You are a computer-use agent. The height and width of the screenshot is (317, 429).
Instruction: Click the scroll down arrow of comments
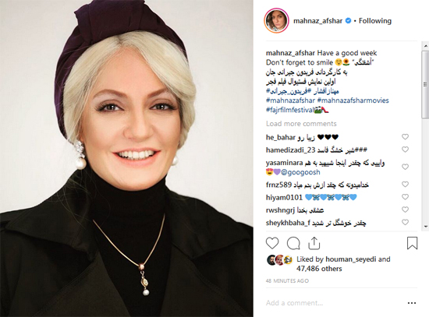coord(425,227)
